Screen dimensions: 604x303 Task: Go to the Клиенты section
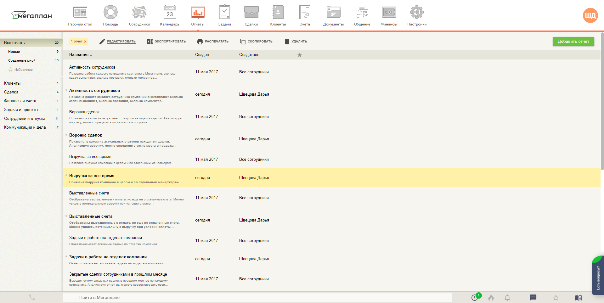pyautogui.click(x=278, y=15)
